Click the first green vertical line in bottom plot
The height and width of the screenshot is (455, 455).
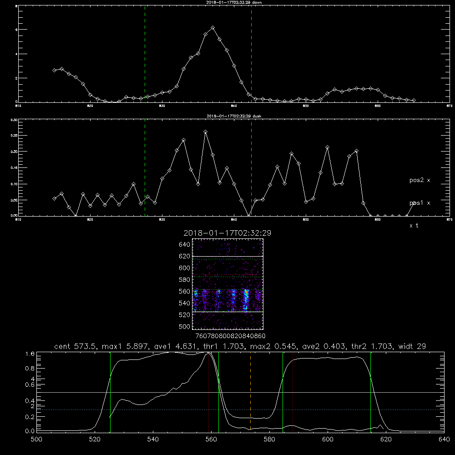click(110, 392)
